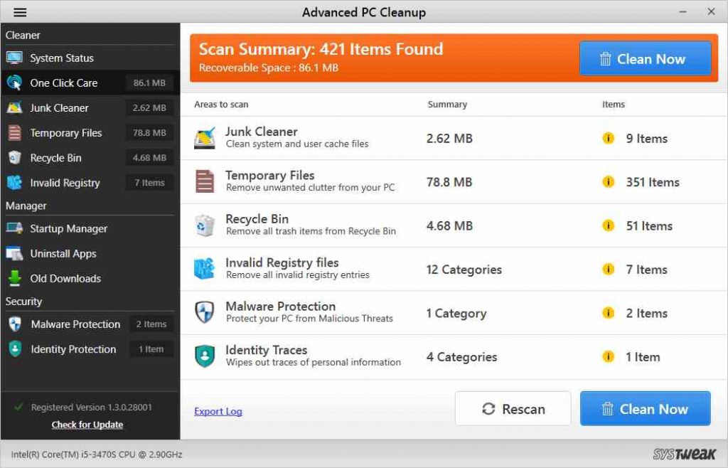Image resolution: width=728 pixels, height=468 pixels.
Task: Click the Malware Protection sidebar shield icon
Action: (x=15, y=324)
